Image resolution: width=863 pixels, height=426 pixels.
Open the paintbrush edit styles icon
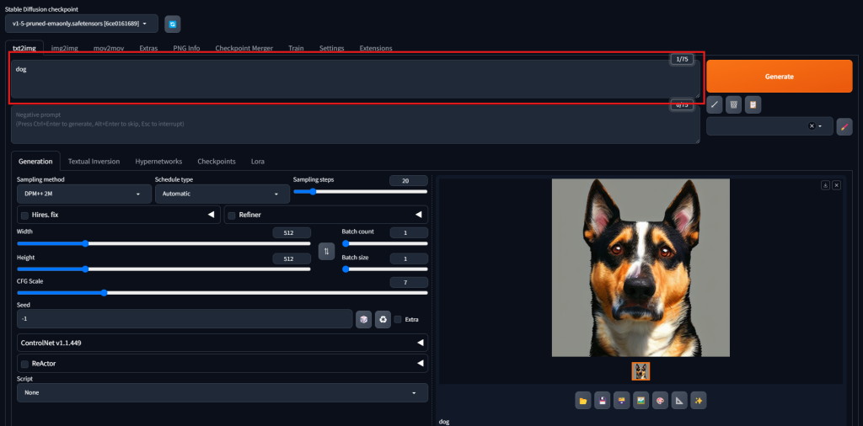pos(844,126)
